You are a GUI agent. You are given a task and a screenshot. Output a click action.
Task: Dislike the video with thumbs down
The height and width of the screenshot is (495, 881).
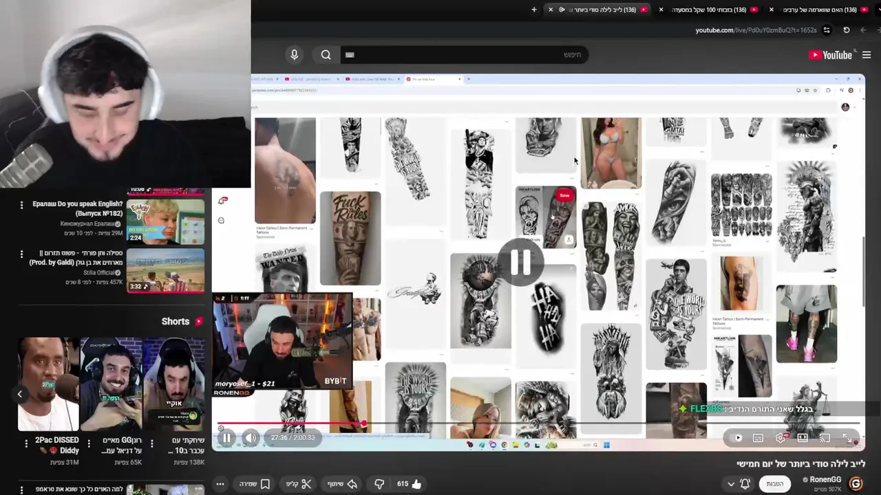(x=379, y=484)
